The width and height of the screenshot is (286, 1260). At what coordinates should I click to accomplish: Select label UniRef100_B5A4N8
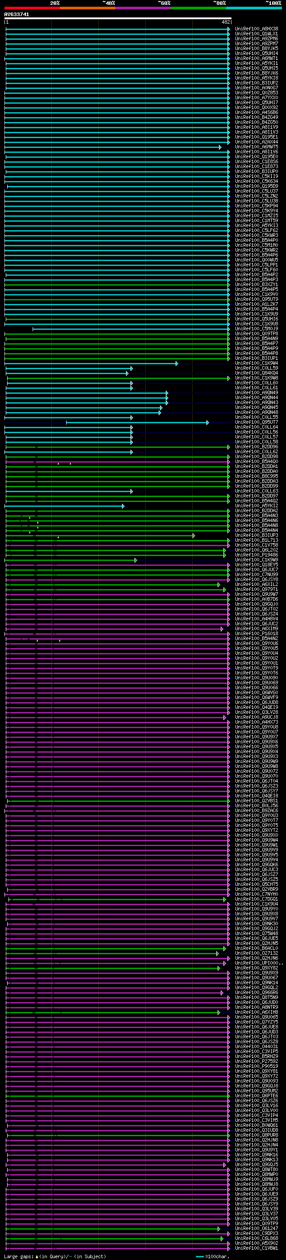coord(257,526)
